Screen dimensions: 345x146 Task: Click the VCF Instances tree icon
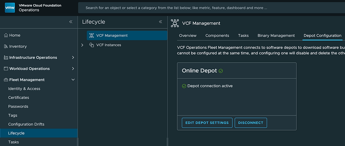point(92,45)
